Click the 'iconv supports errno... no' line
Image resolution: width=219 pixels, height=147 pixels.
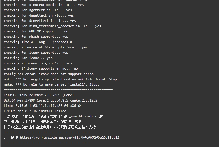pos(41,68)
